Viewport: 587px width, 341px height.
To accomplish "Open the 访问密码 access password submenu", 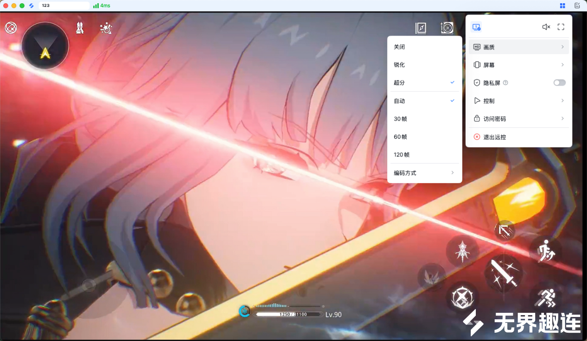I will point(519,119).
